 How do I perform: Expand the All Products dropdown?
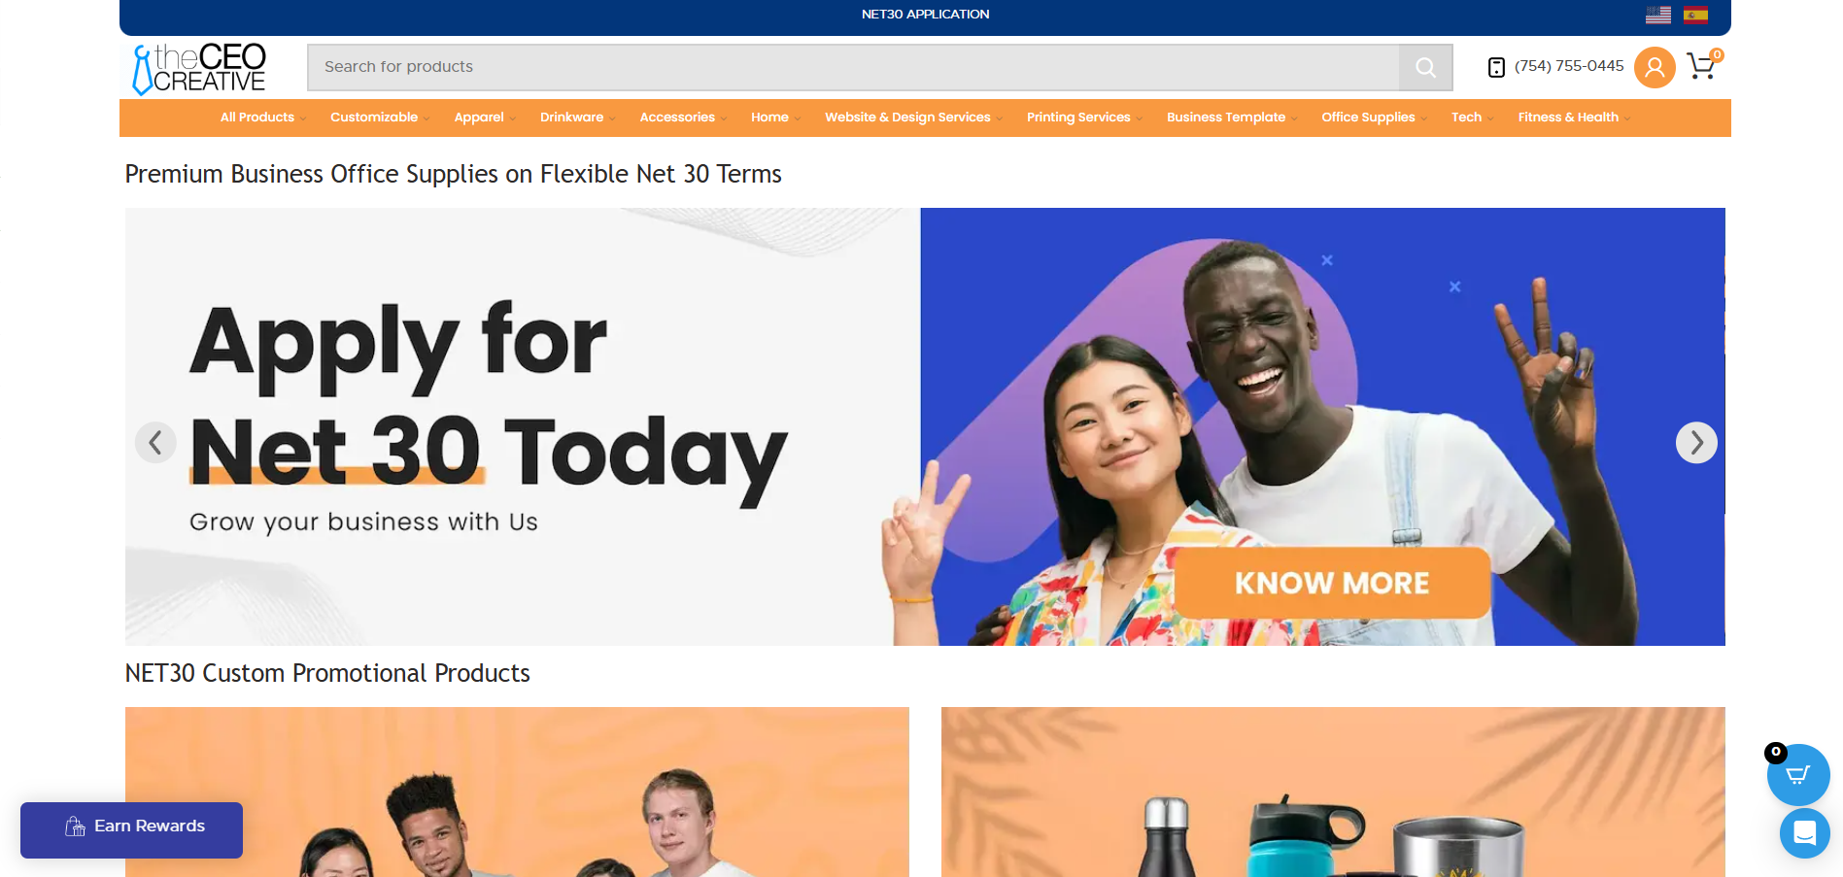262,118
